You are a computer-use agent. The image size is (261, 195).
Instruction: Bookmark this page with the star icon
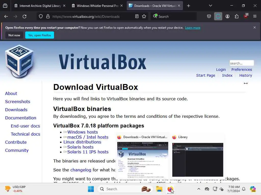(144, 17)
